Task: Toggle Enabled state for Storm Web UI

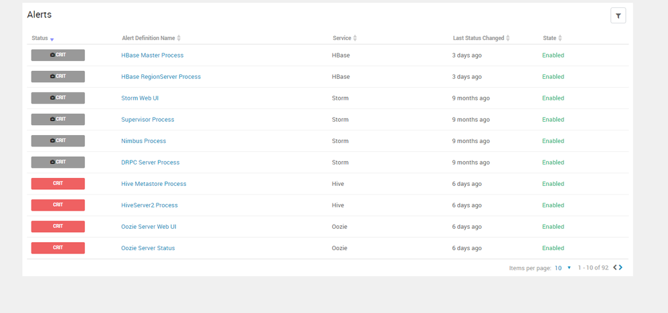Action: 553,98
